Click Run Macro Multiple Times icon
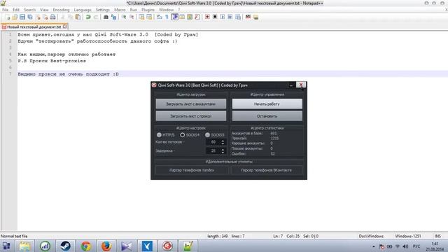The width and height of the screenshot is (448, 252). coord(230,17)
